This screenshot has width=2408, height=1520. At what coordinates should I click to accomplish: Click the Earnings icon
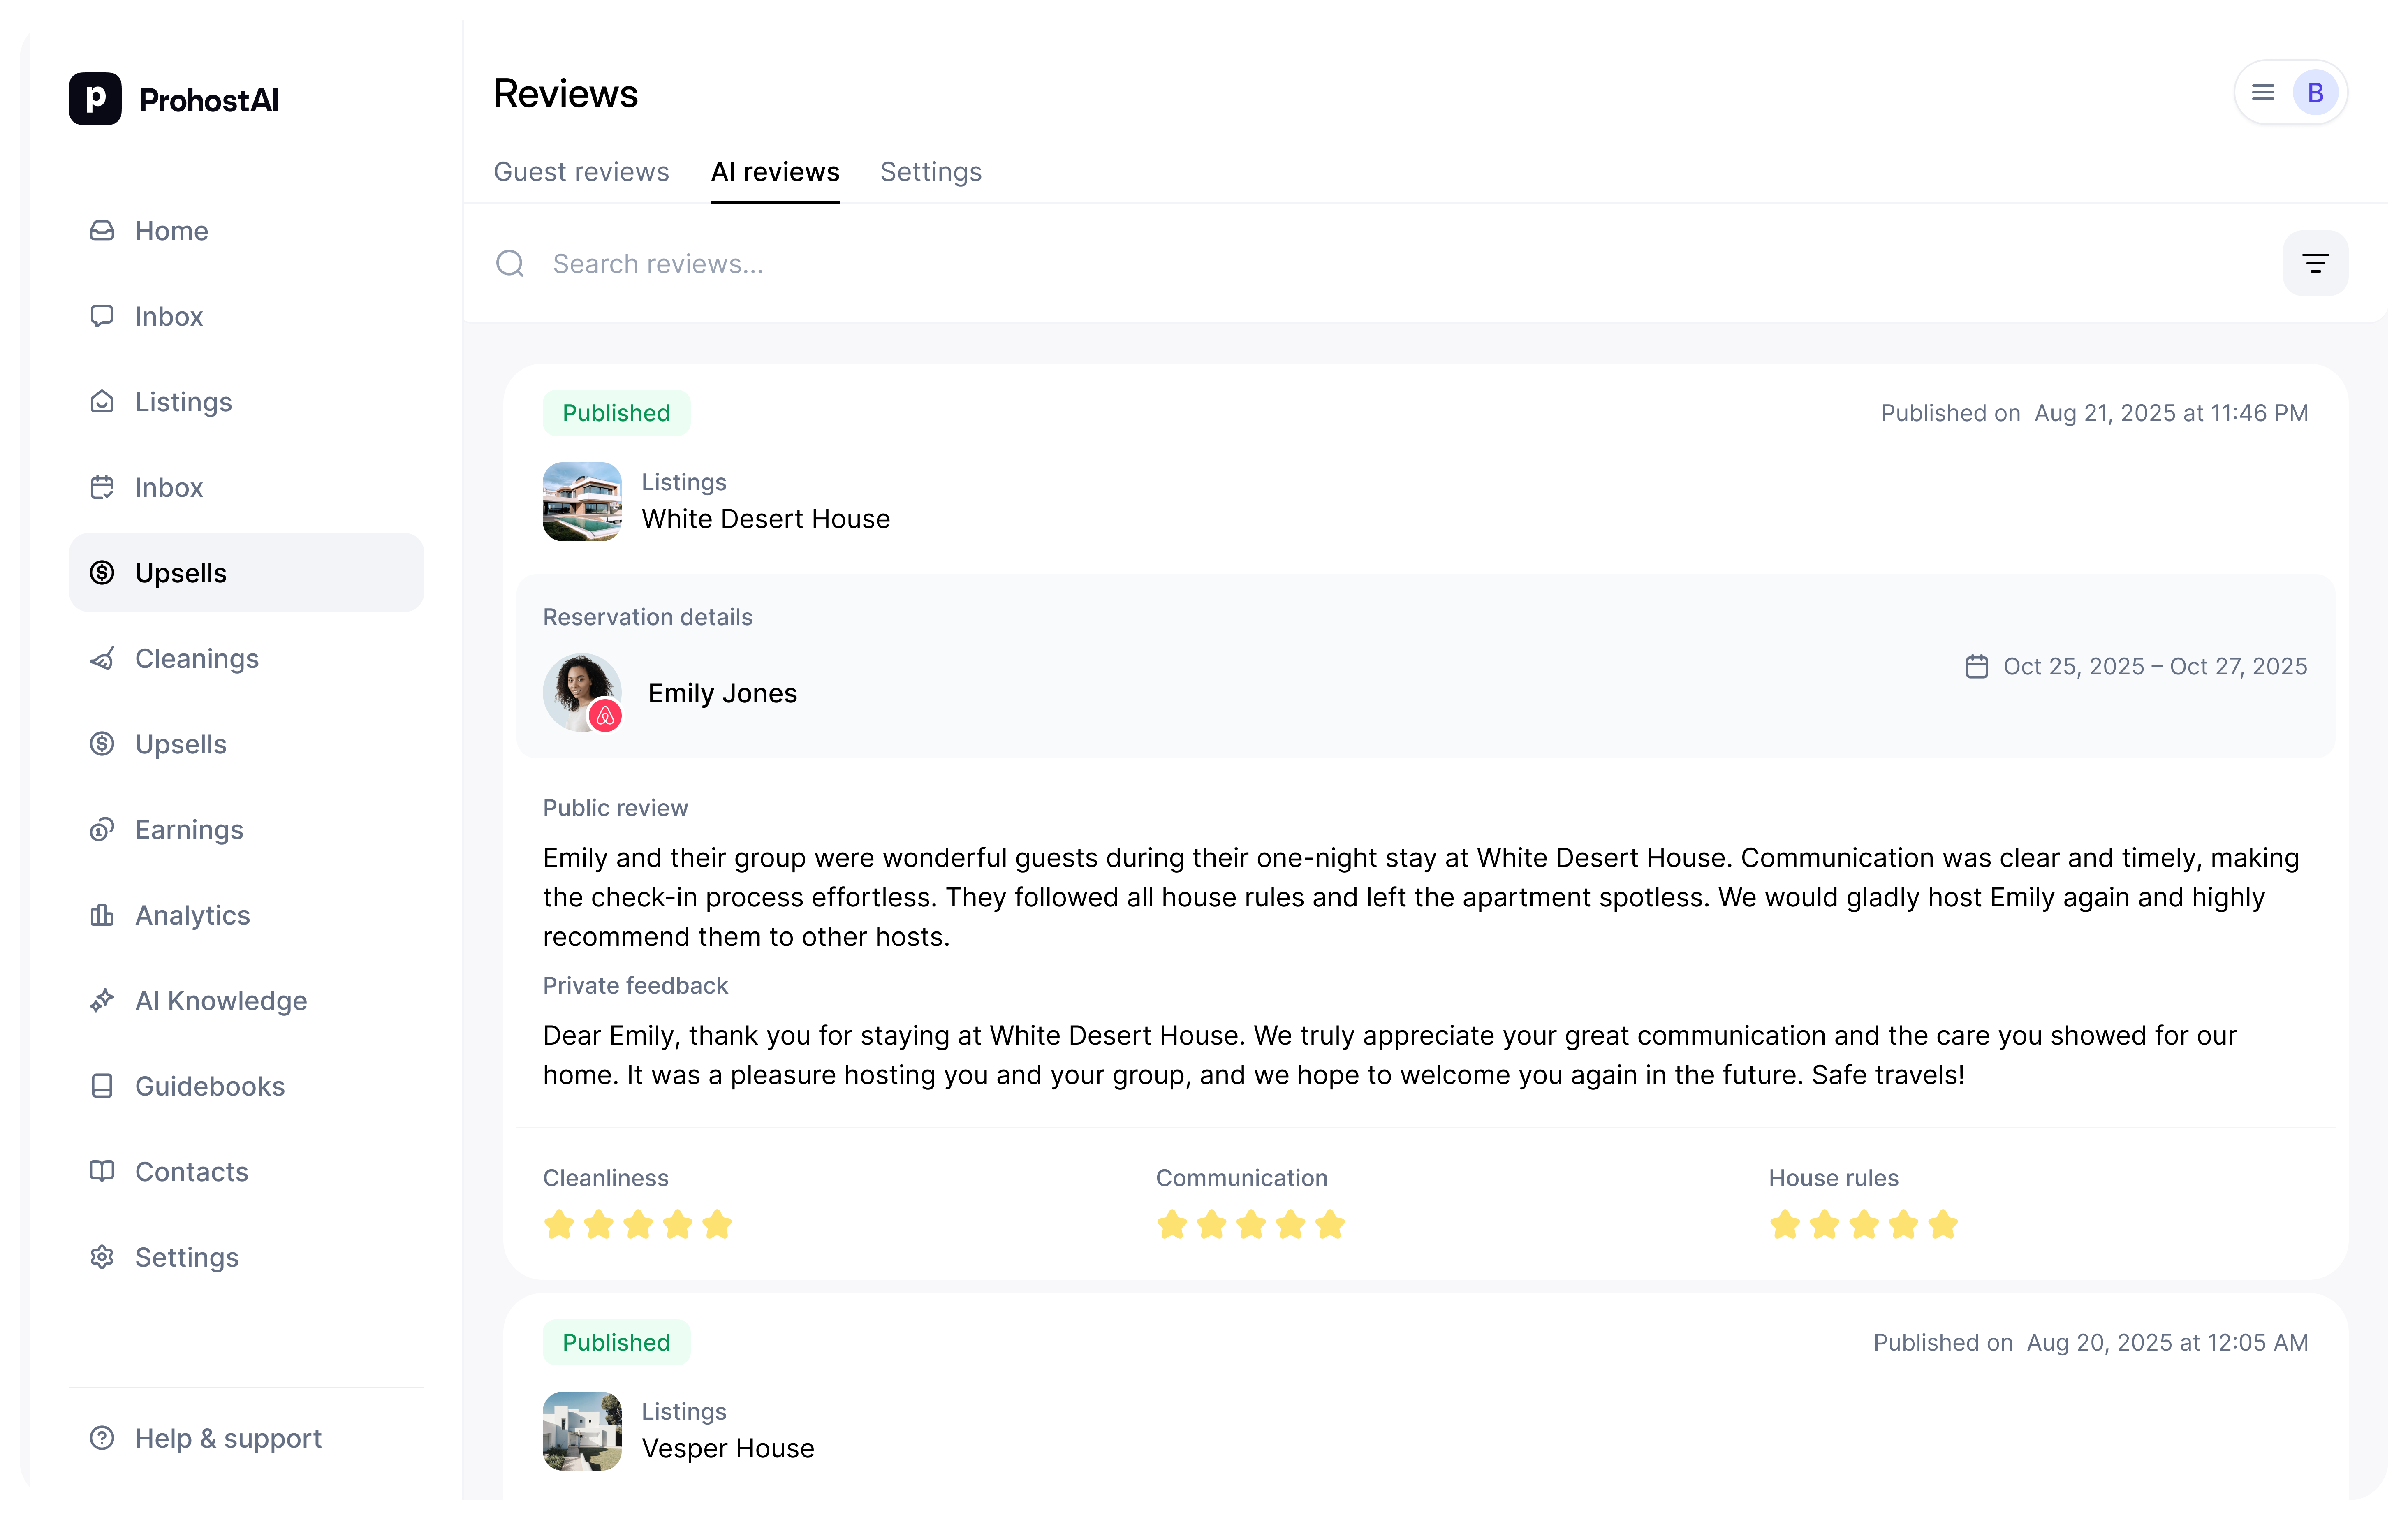103,829
